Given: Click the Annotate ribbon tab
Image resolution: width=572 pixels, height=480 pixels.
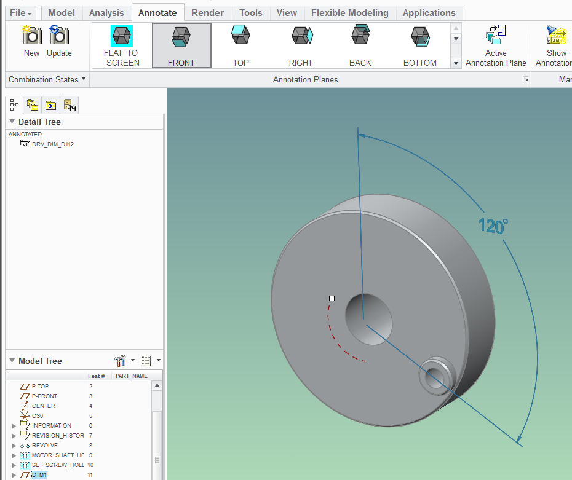Looking at the screenshot, I should tap(157, 13).
